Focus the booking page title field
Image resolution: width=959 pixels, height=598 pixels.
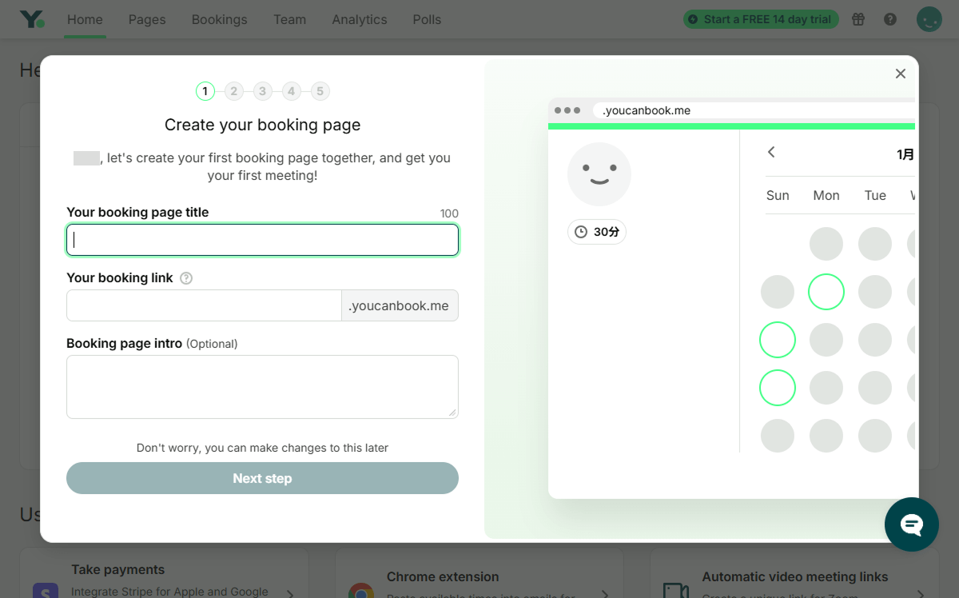(262, 240)
